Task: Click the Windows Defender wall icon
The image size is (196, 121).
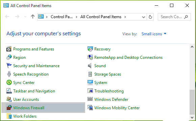Action: click(90, 99)
